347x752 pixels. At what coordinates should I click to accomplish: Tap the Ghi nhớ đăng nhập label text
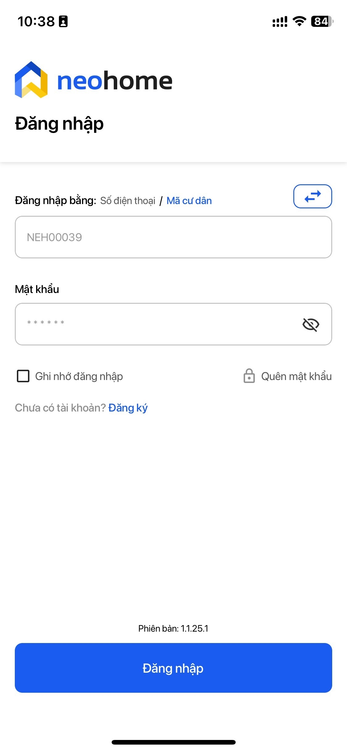tap(79, 376)
